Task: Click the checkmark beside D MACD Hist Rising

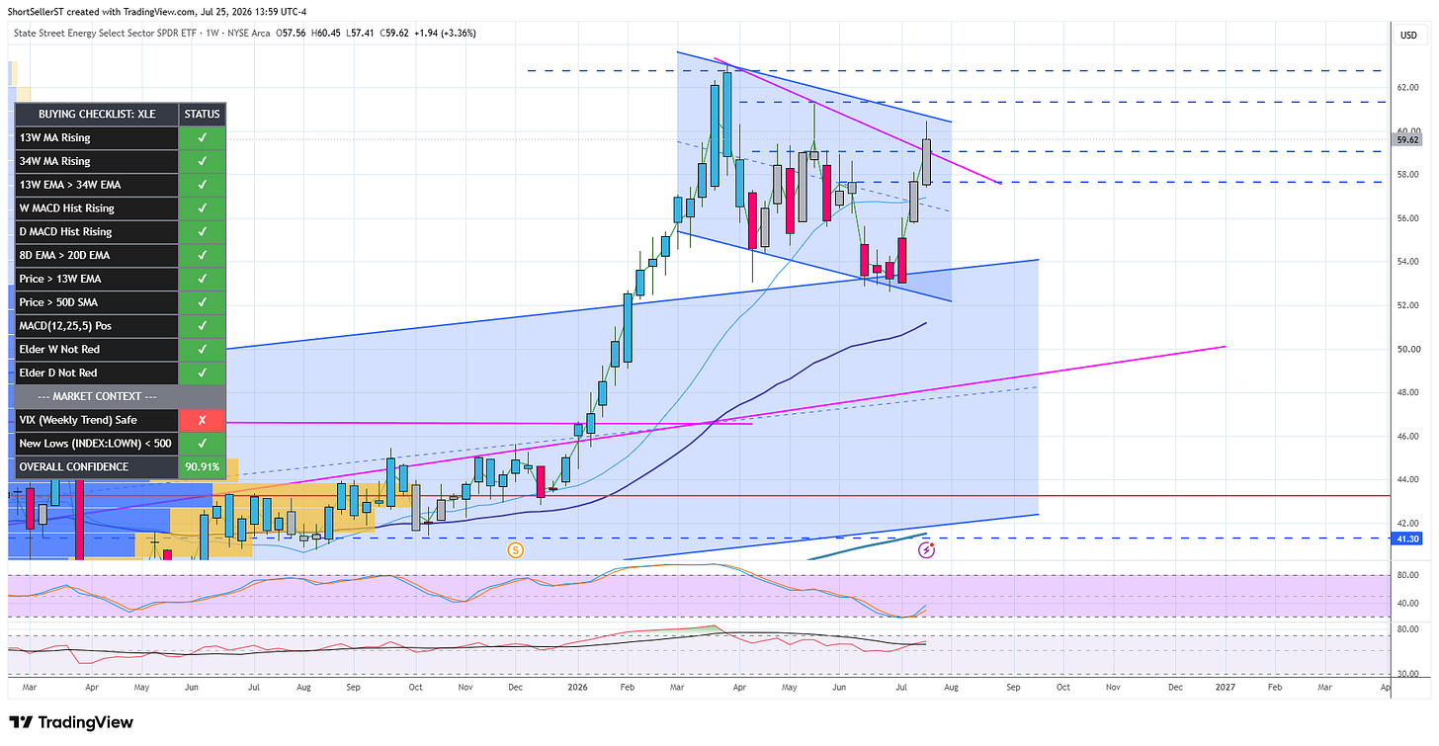Action: click(202, 231)
